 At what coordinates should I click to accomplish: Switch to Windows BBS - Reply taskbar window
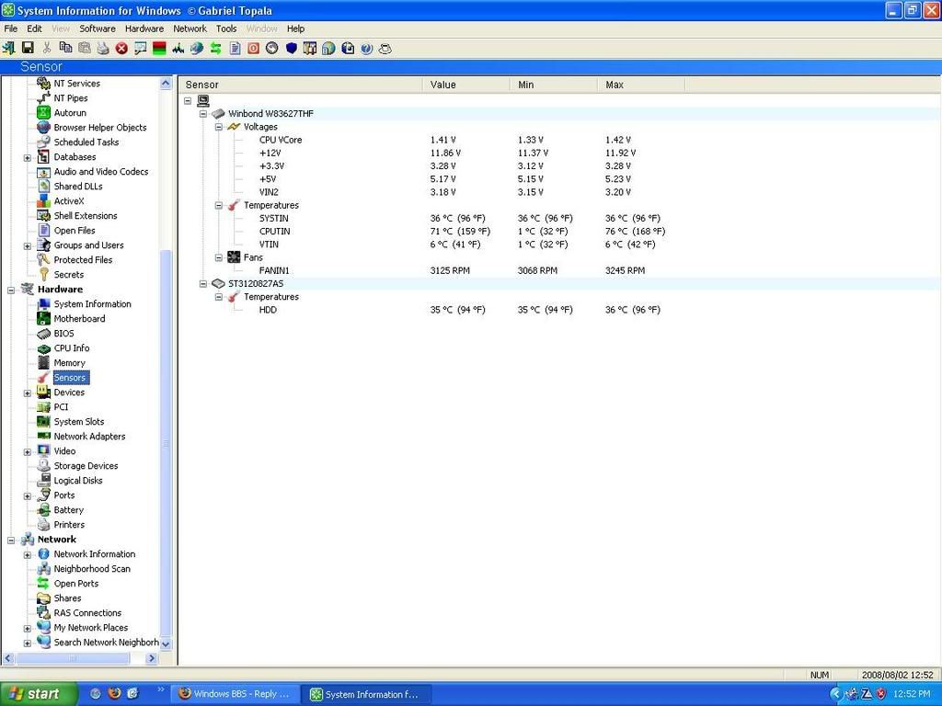[235, 694]
